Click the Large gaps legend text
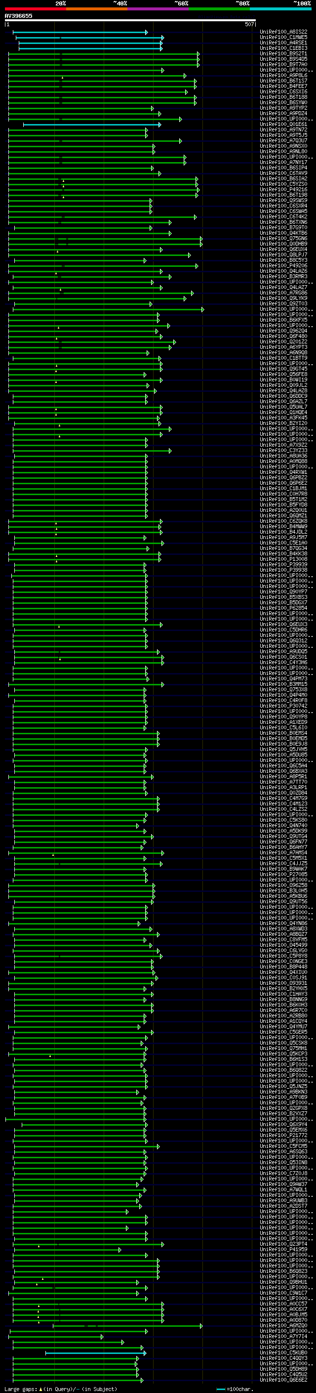The width and height of the screenshot is (316, 1393). [x=61, y=1389]
